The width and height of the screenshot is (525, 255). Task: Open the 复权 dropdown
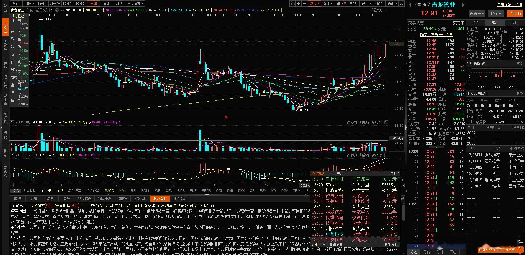[x=314, y=4]
